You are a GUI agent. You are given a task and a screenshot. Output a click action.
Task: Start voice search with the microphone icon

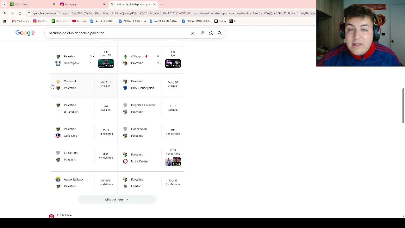[203, 33]
